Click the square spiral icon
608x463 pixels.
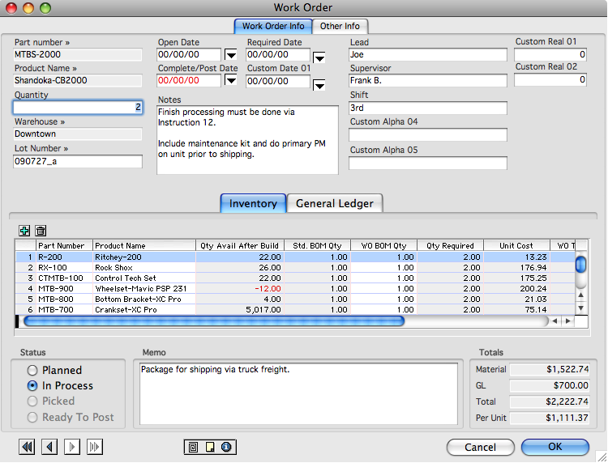[x=194, y=447]
